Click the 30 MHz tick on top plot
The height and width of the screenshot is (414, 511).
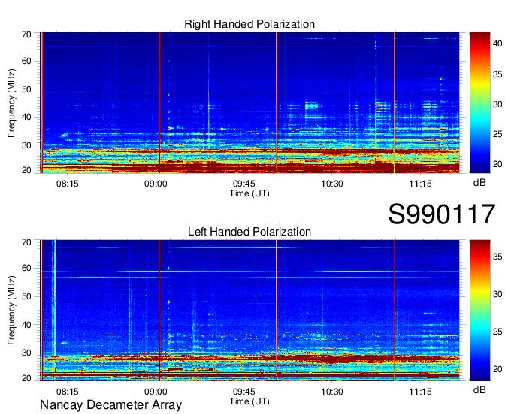[x=26, y=145]
